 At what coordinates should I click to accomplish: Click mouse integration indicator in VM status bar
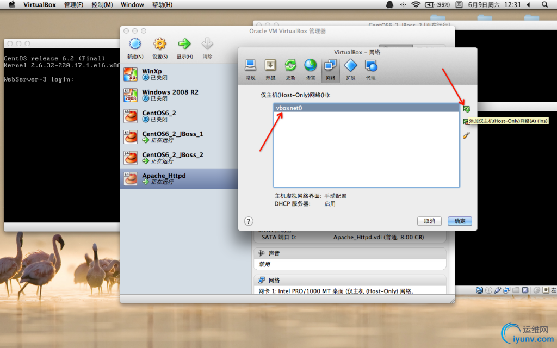(537, 290)
